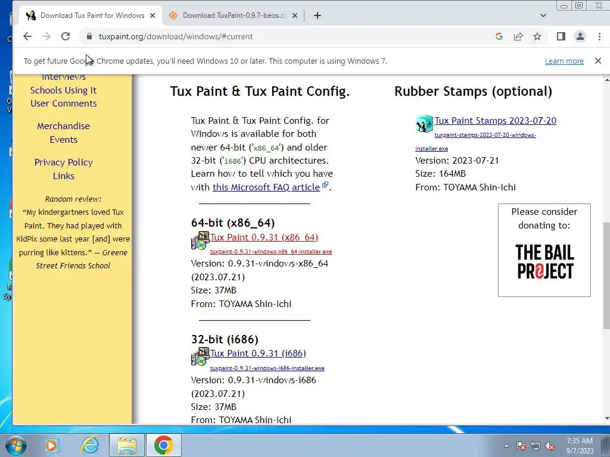Open Chrome's three-dot menu
This screenshot has width=610, height=457.
pyautogui.click(x=599, y=36)
